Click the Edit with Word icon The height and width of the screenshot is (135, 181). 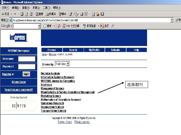tap(86, 14)
